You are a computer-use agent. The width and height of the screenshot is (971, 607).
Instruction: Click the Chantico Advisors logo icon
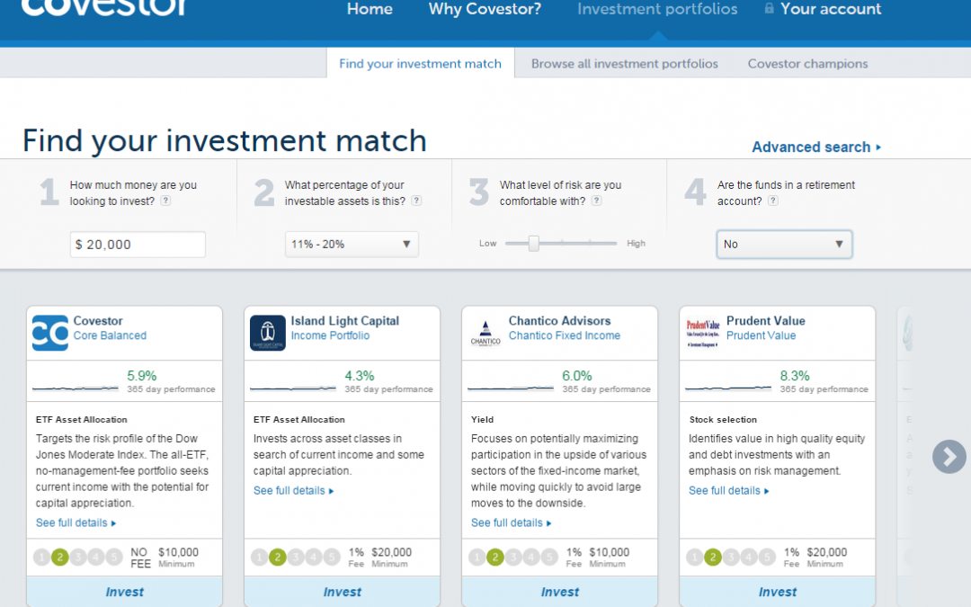pyautogui.click(x=485, y=333)
